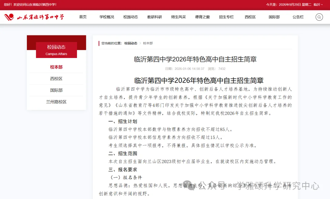
Task: Click the welcome text 欢迎访问山东省临沂第四中学
Action: click(35, 4)
